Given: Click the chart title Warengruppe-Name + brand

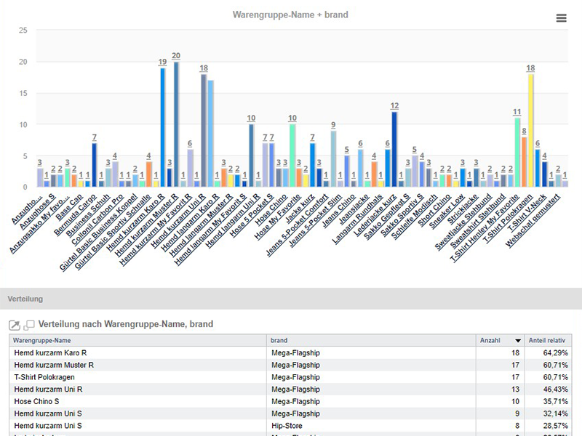Looking at the screenshot, I should click(290, 15).
